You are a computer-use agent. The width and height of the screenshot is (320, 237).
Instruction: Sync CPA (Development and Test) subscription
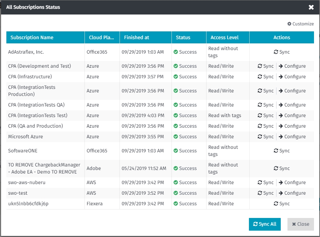266,66
